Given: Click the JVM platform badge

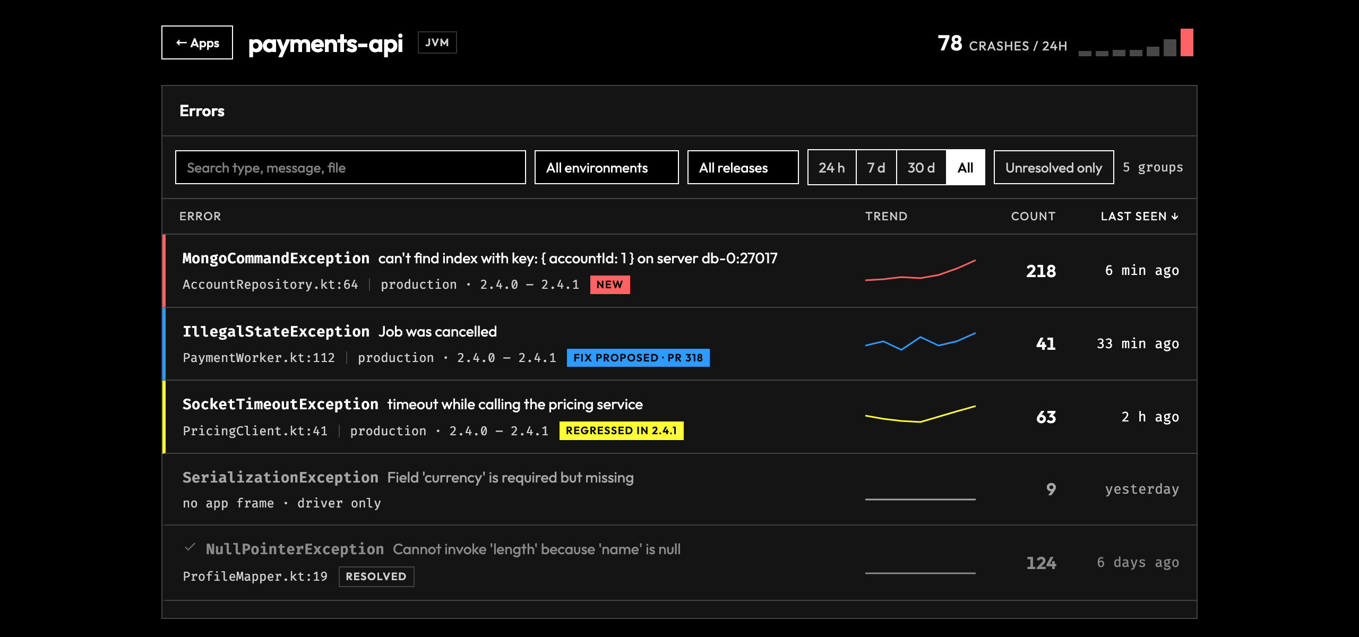Looking at the screenshot, I should pos(437,42).
